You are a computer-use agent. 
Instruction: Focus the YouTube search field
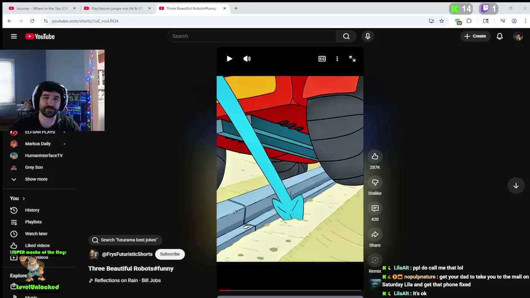point(252,36)
